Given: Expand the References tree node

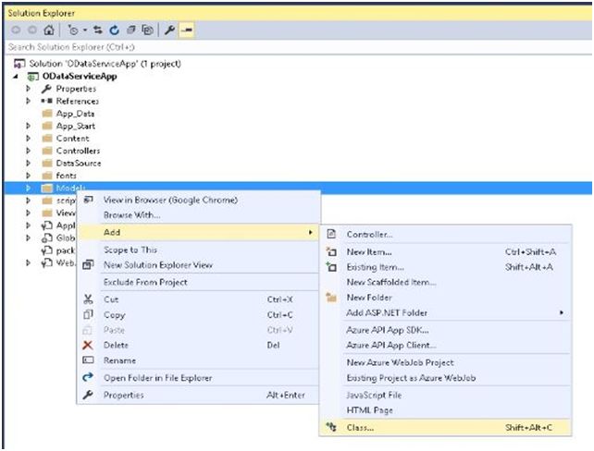Looking at the screenshot, I should pyautogui.click(x=28, y=101).
